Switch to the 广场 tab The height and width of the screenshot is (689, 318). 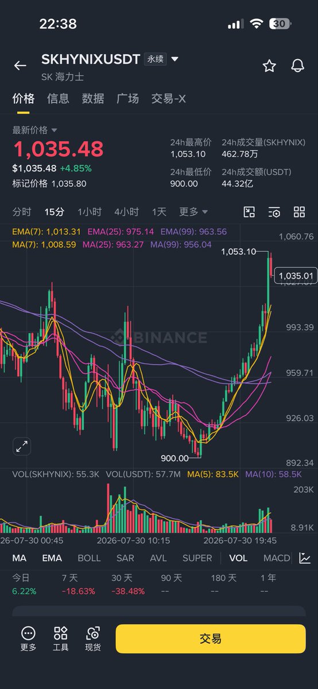click(x=127, y=99)
